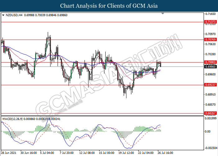Click the 0.68910 price axis value
The image size is (218, 156).
pyautogui.click(x=211, y=95)
